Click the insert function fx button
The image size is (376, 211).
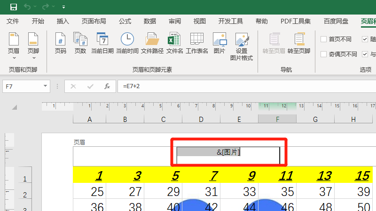pos(107,86)
